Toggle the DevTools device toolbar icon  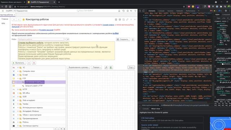[143, 11]
